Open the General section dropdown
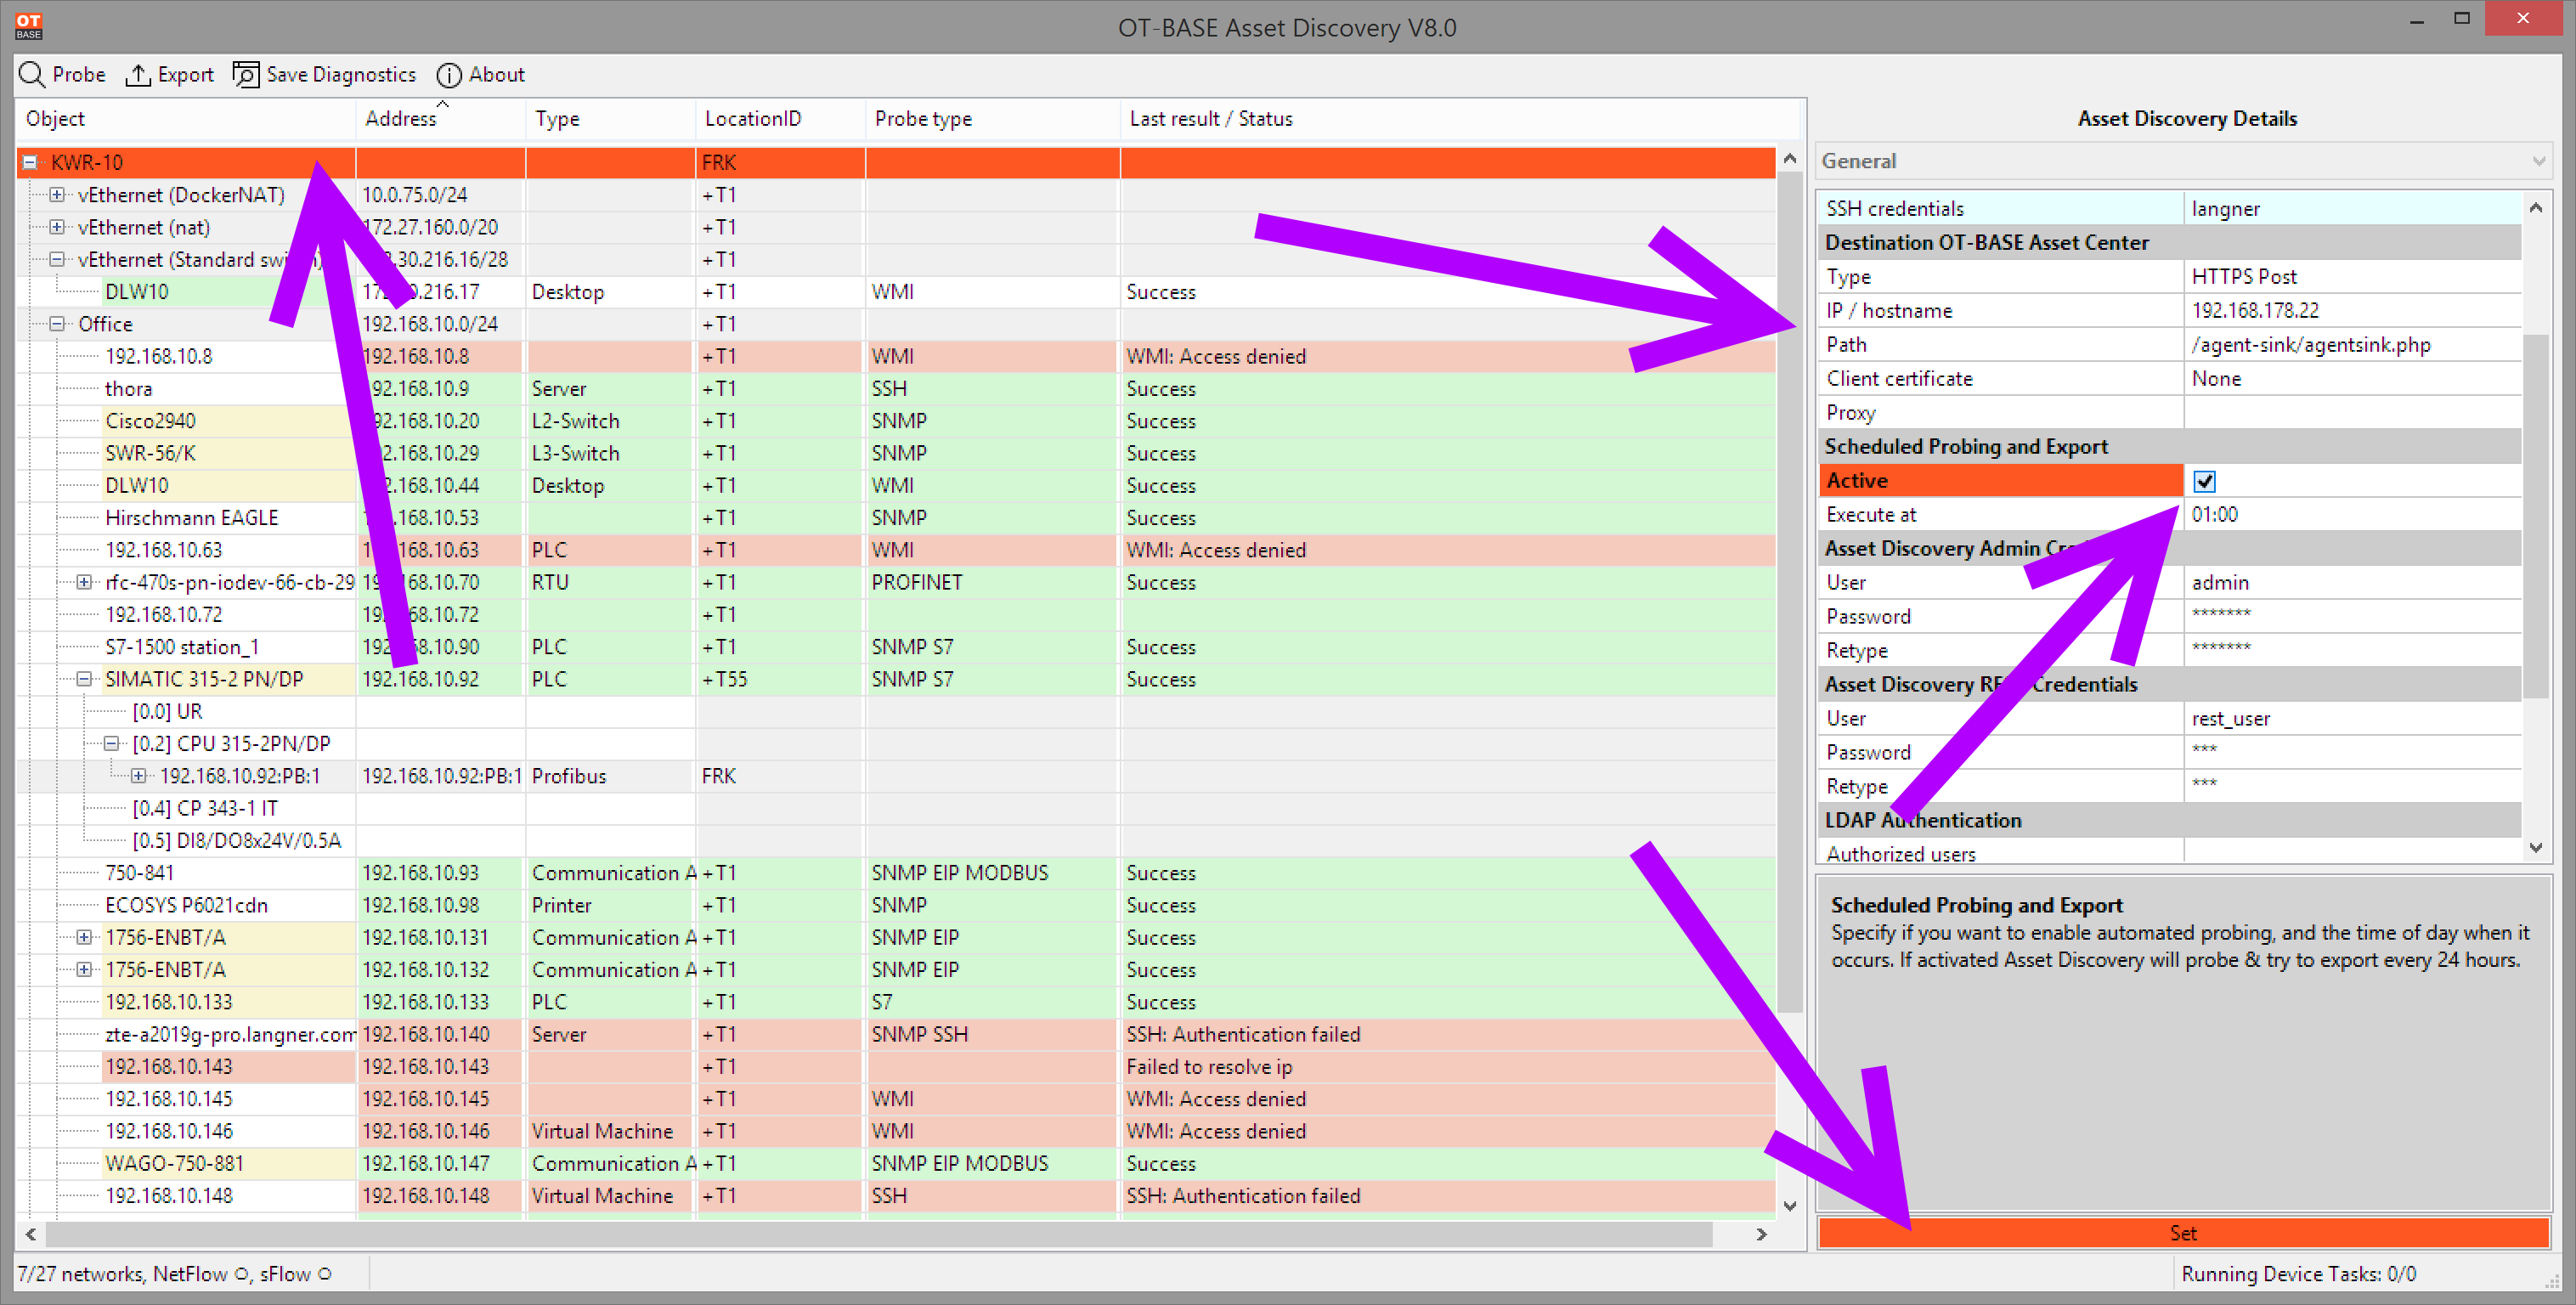2576x1305 pixels. tap(2184, 161)
